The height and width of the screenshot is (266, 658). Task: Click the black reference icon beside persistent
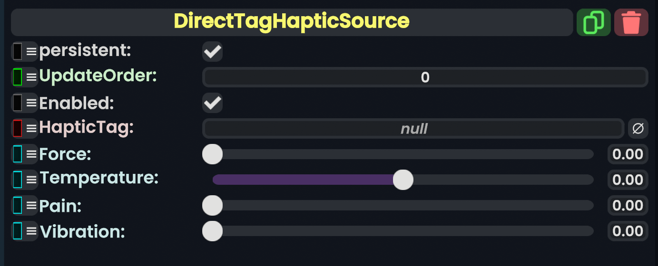click(x=18, y=51)
